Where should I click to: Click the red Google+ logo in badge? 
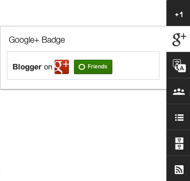pos(61,67)
